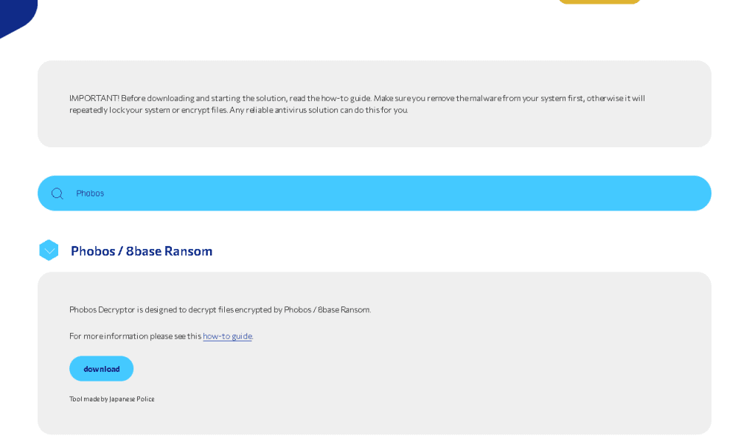Click the word "Phobos" in search bar

click(x=90, y=194)
